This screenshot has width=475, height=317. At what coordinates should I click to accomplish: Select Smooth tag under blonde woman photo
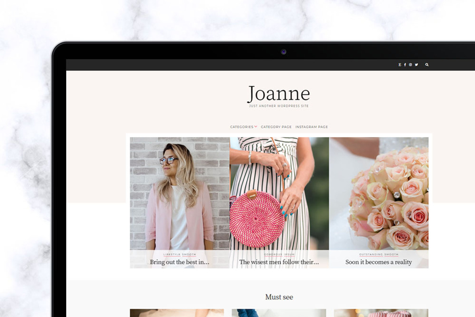point(189,254)
